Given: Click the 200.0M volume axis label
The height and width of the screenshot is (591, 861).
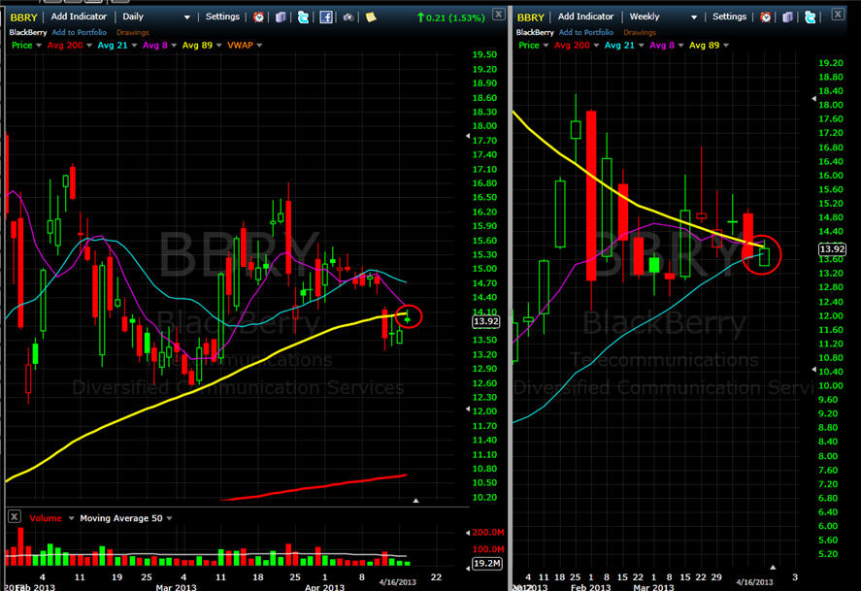Looking at the screenshot, I should [488, 532].
